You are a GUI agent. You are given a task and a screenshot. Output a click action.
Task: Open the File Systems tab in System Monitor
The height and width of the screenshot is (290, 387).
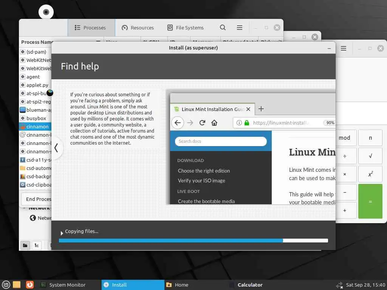pos(186,28)
